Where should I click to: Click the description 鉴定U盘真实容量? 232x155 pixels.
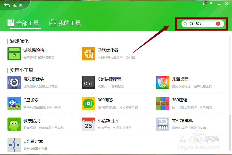[36, 149]
